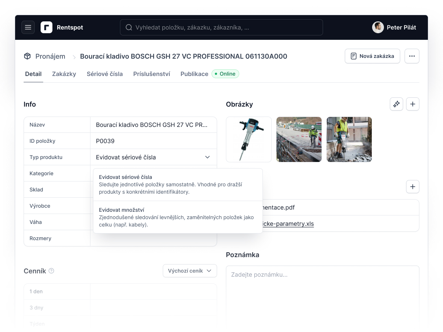Click the Online status badge
The image size is (443, 332).
coord(225,74)
